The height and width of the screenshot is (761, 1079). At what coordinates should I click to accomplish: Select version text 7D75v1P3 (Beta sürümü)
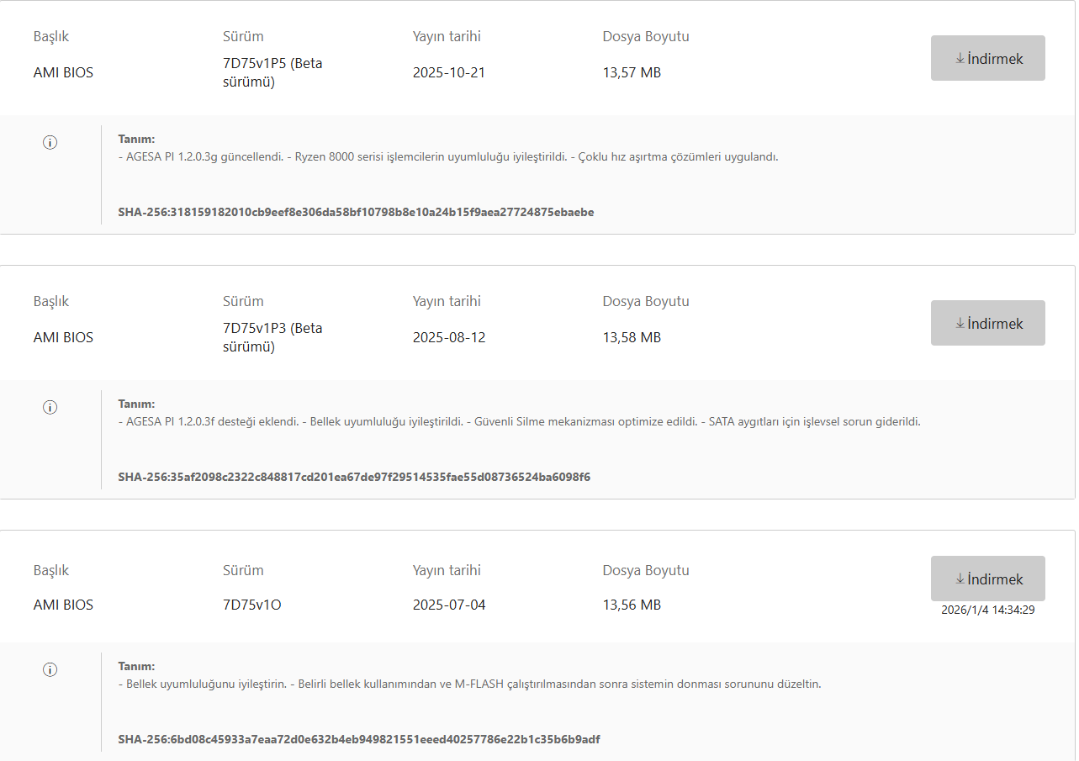272,337
